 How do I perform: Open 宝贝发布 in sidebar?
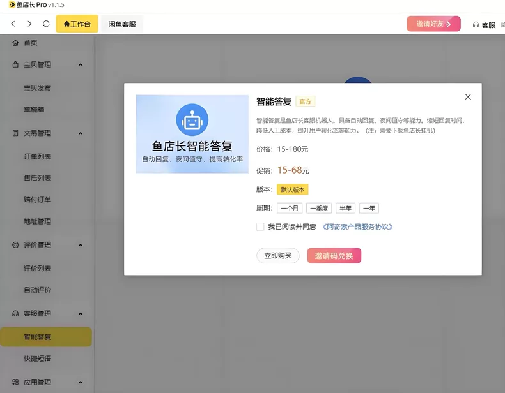click(37, 88)
